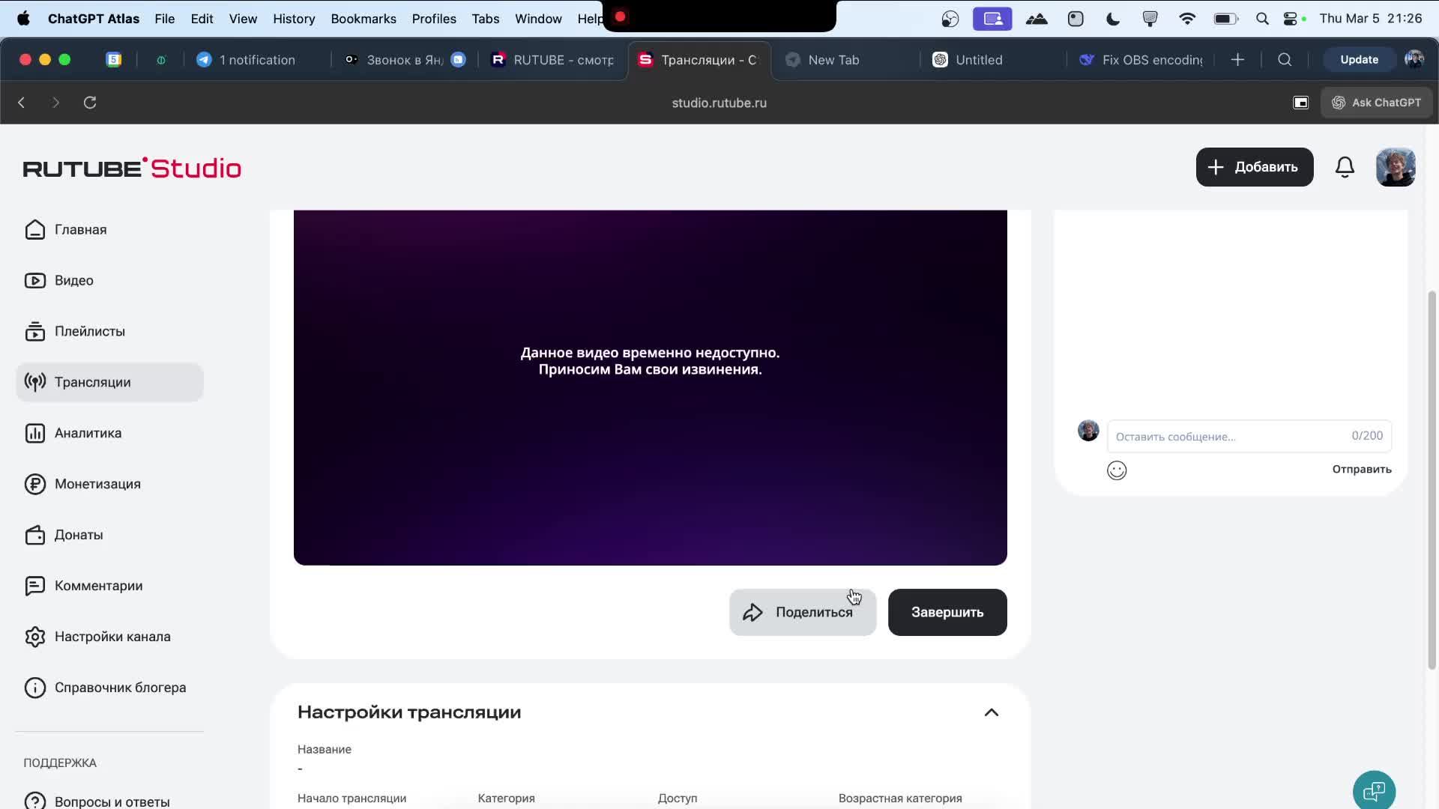Viewport: 1439px width, 809px height.
Task: Open Ask ChatGPT sidebar button
Action: click(1376, 103)
